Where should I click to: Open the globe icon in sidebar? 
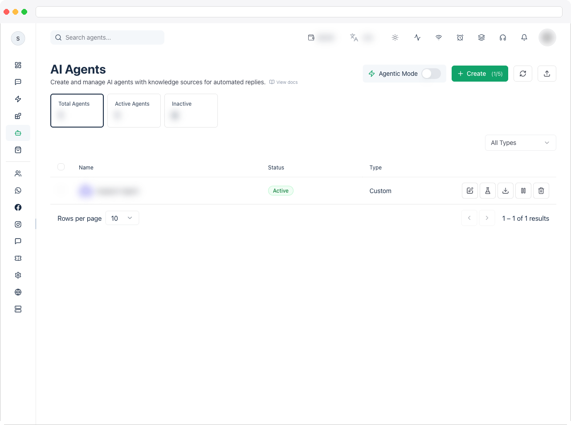click(x=18, y=292)
